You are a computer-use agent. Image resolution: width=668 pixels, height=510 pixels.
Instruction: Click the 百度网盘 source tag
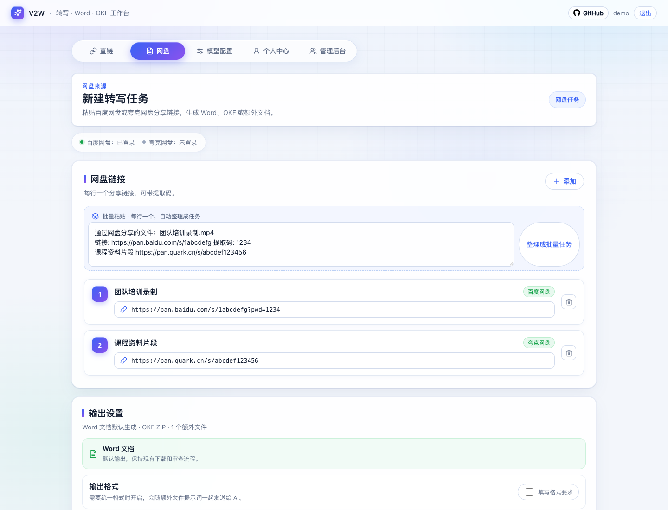(539, 292)
